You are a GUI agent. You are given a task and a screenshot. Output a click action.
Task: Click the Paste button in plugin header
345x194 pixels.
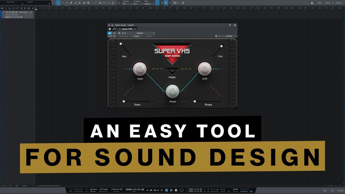click(x=149, y=36)
